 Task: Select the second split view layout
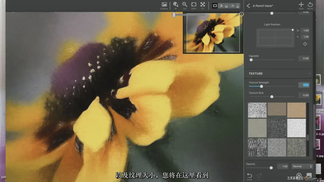[x=220, y=5]
